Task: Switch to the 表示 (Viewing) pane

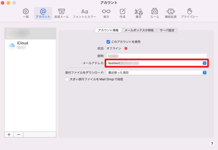Action: coord(106,13)
